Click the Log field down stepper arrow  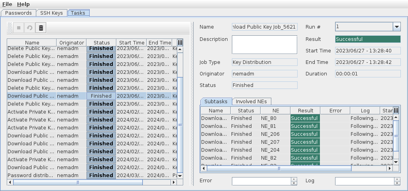397,183
